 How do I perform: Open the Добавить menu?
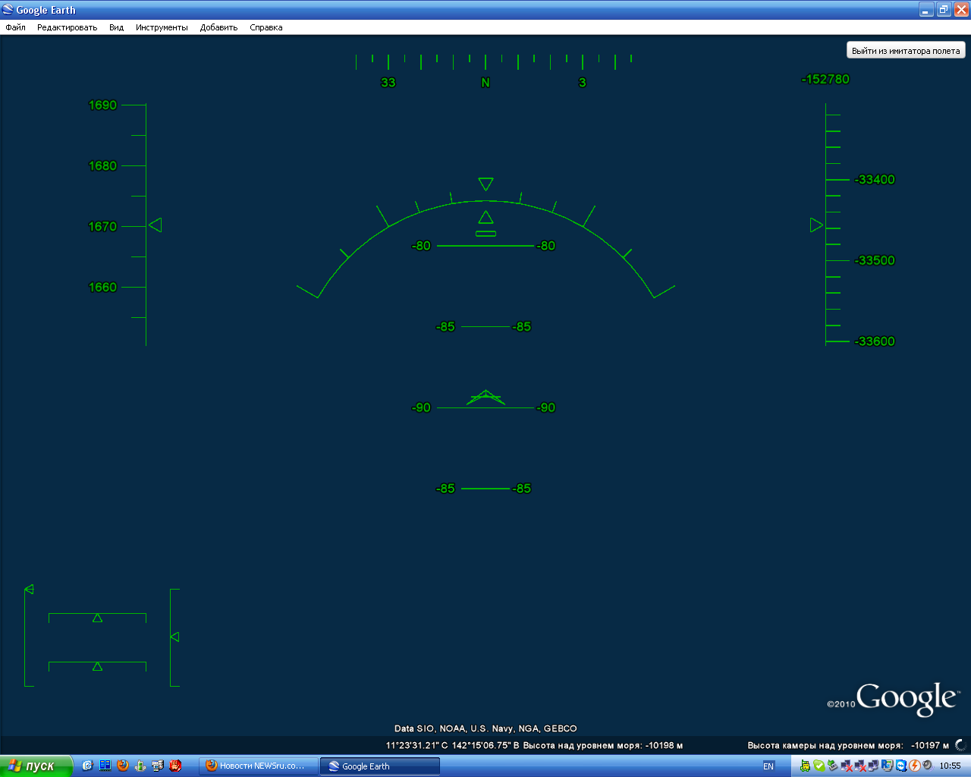click(218, 27)
